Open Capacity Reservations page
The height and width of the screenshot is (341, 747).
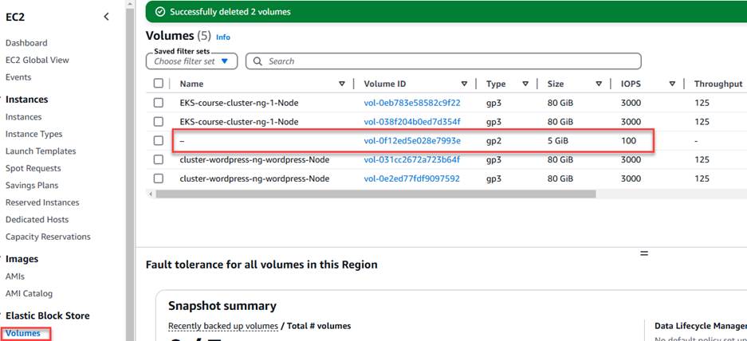(x=48, y=237)
